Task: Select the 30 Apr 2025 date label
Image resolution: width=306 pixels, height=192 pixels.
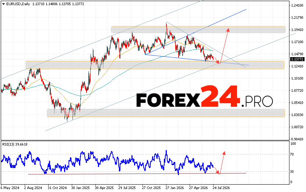Action: tap(104, 188)
